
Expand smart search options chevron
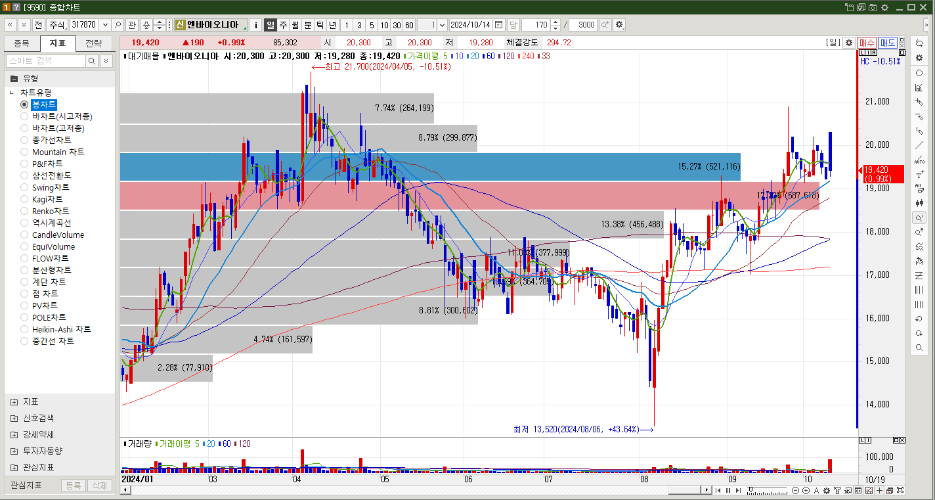(106, 60)
